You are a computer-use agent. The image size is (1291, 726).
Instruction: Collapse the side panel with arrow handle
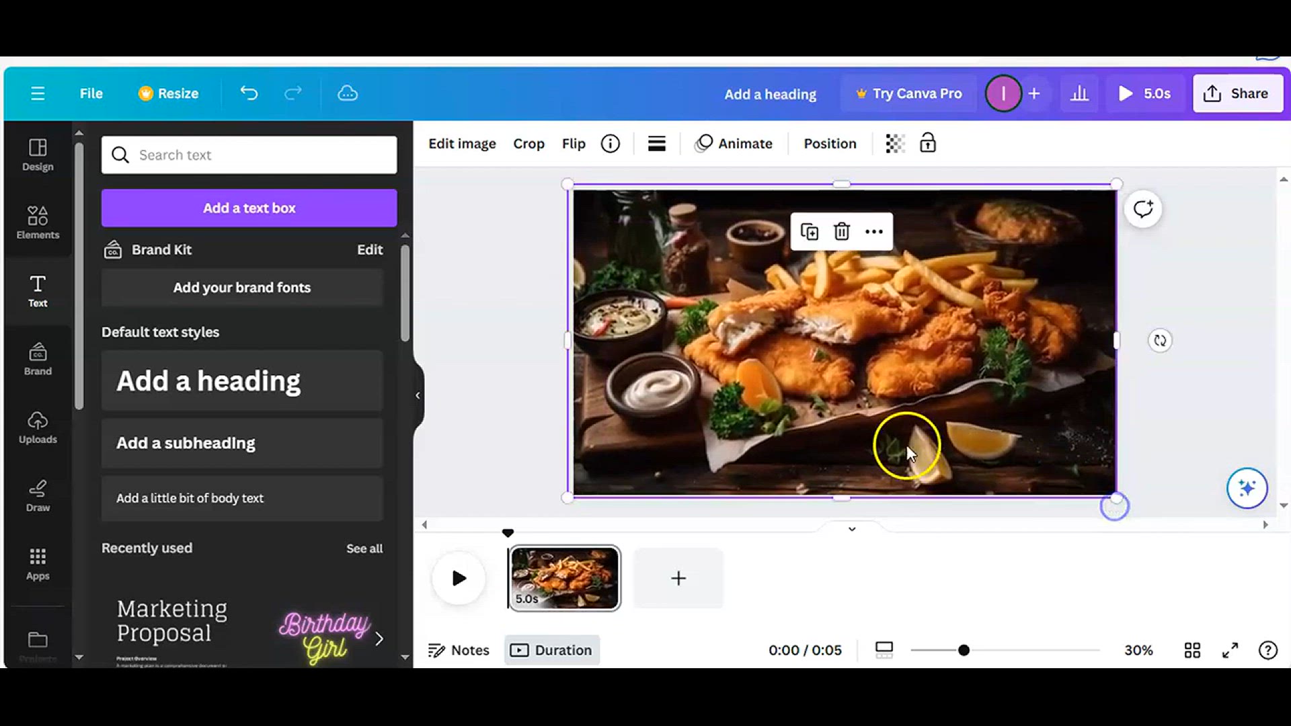tap(418, 395)
